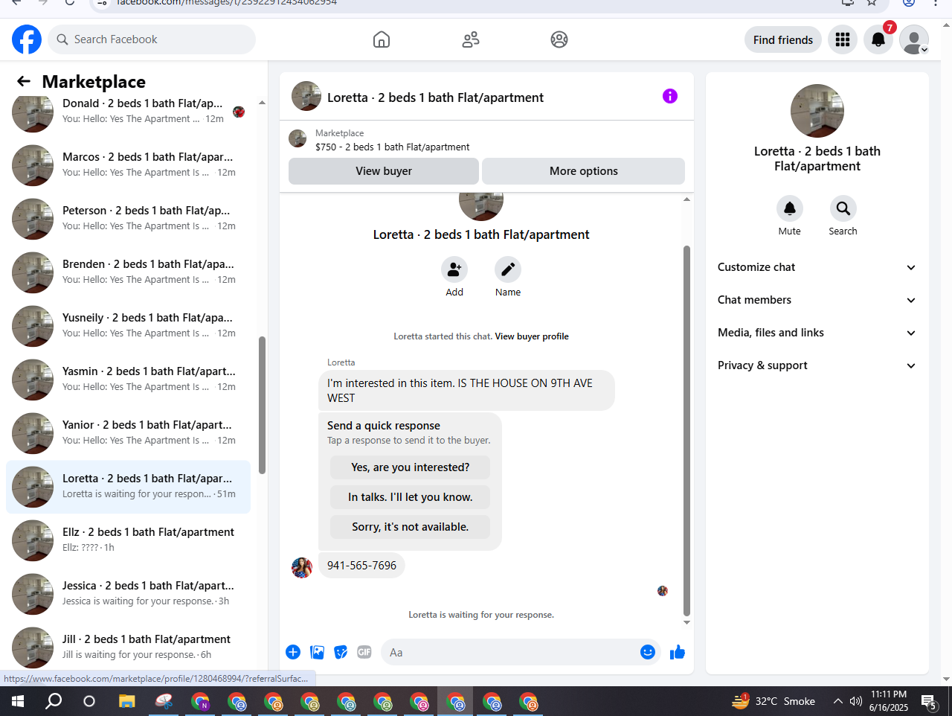Open Jessica's conversation in the list

click(x=128, y=594)
